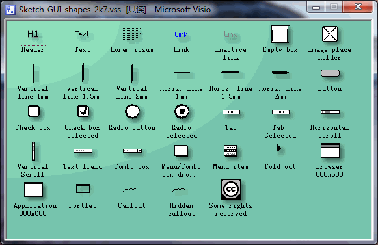The height and width of the screenshot is (245, 378).
Task: Minimize the Microsoft Visio window
Action: (x=316, y=6)
